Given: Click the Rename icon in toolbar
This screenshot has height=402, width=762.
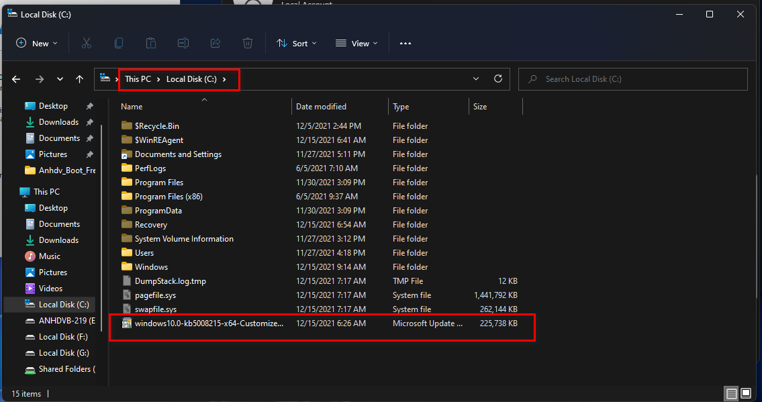Looking at the screenshot, I should [183, 43].
